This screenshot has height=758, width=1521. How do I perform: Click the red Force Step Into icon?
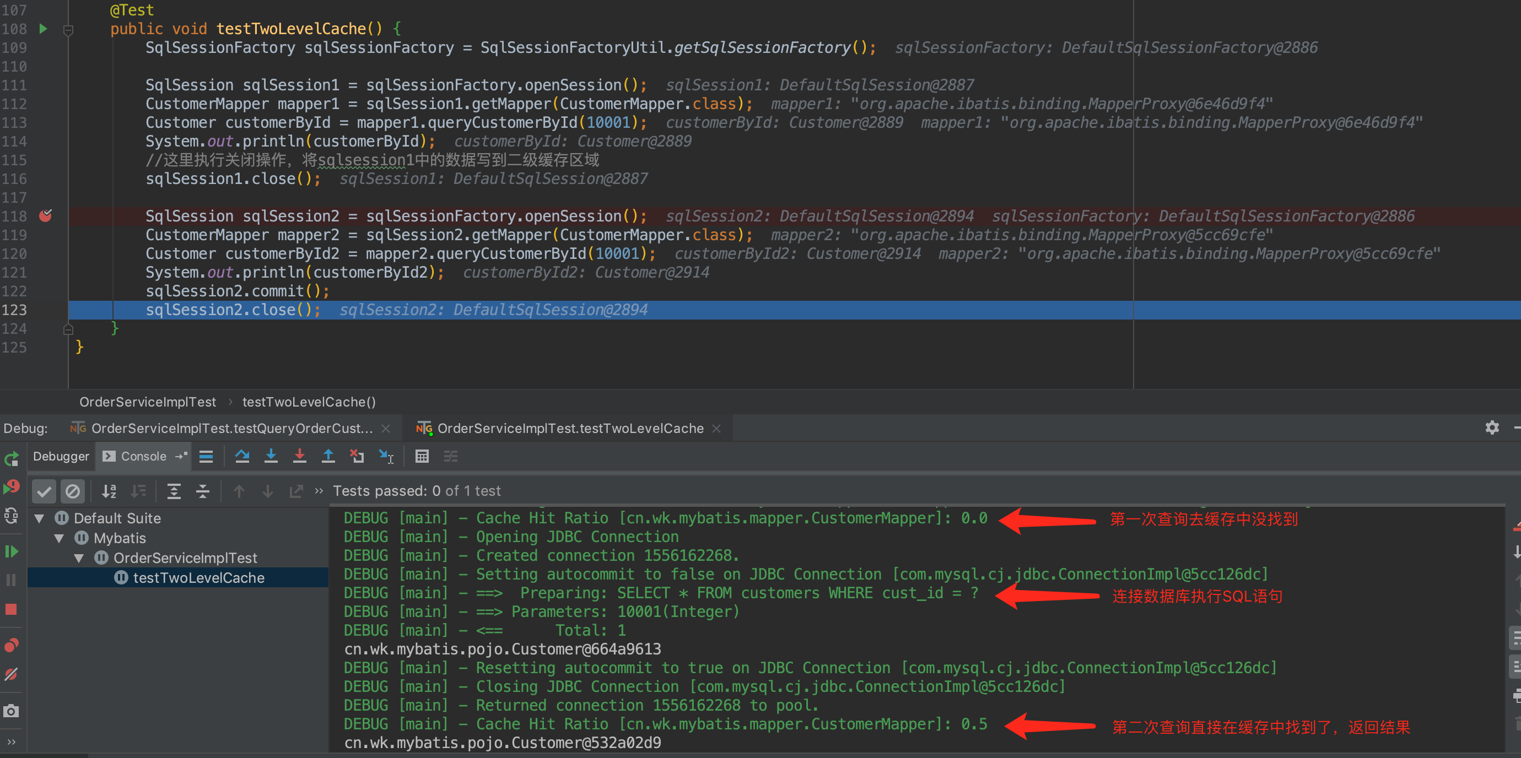[x=299, y=456]
